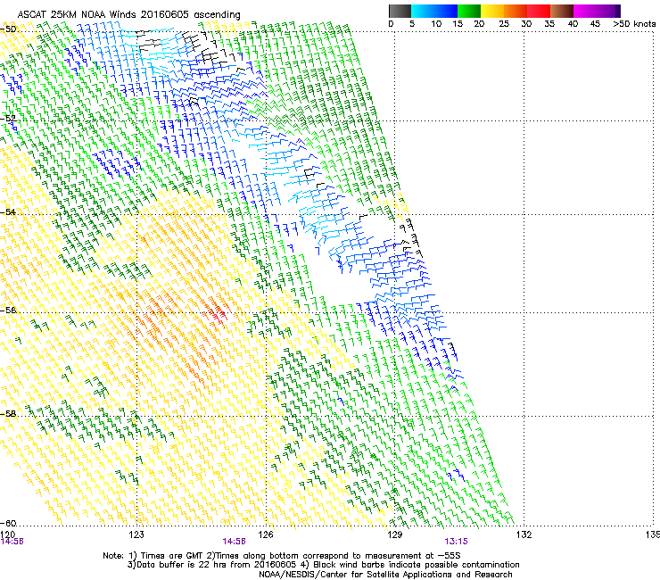Click the NOAA/NESDIS credit line
This screenshot has height=580, width=660.
pos(385,575)
